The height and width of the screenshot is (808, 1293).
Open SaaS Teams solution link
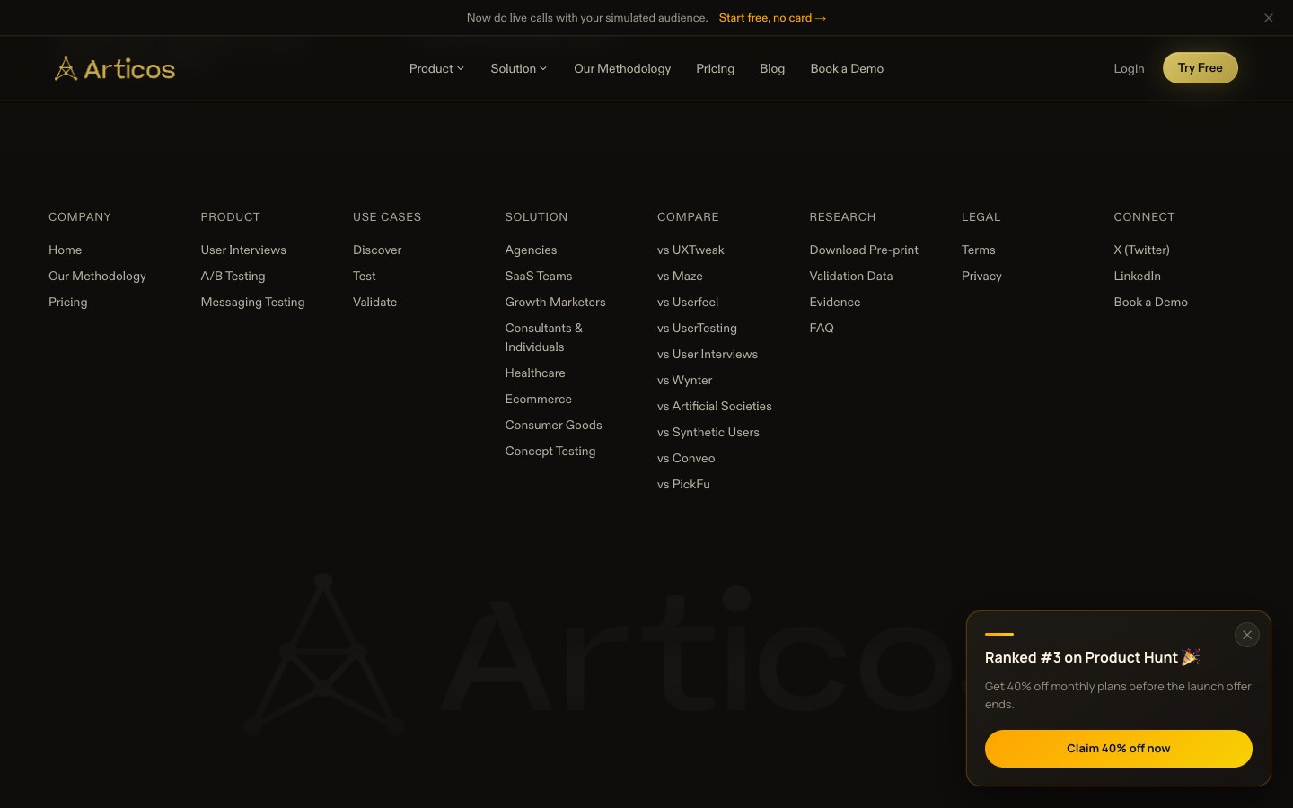pyautogui.click(x=538, y=276)
